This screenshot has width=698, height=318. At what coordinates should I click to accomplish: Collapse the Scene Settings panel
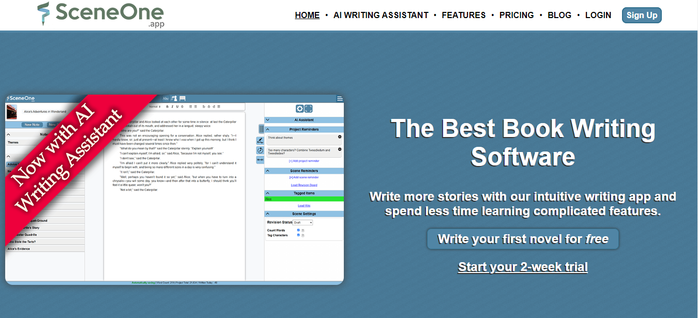[x=304, y=214]
